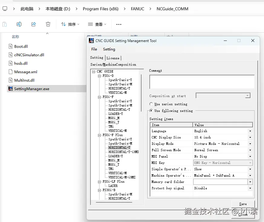Open the MDI Panel dropdown

[x=250, y=157]
